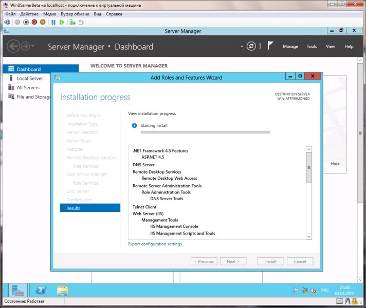Open the notifications flag in Server Manager

pyautogui.click(x=270, y=46)
